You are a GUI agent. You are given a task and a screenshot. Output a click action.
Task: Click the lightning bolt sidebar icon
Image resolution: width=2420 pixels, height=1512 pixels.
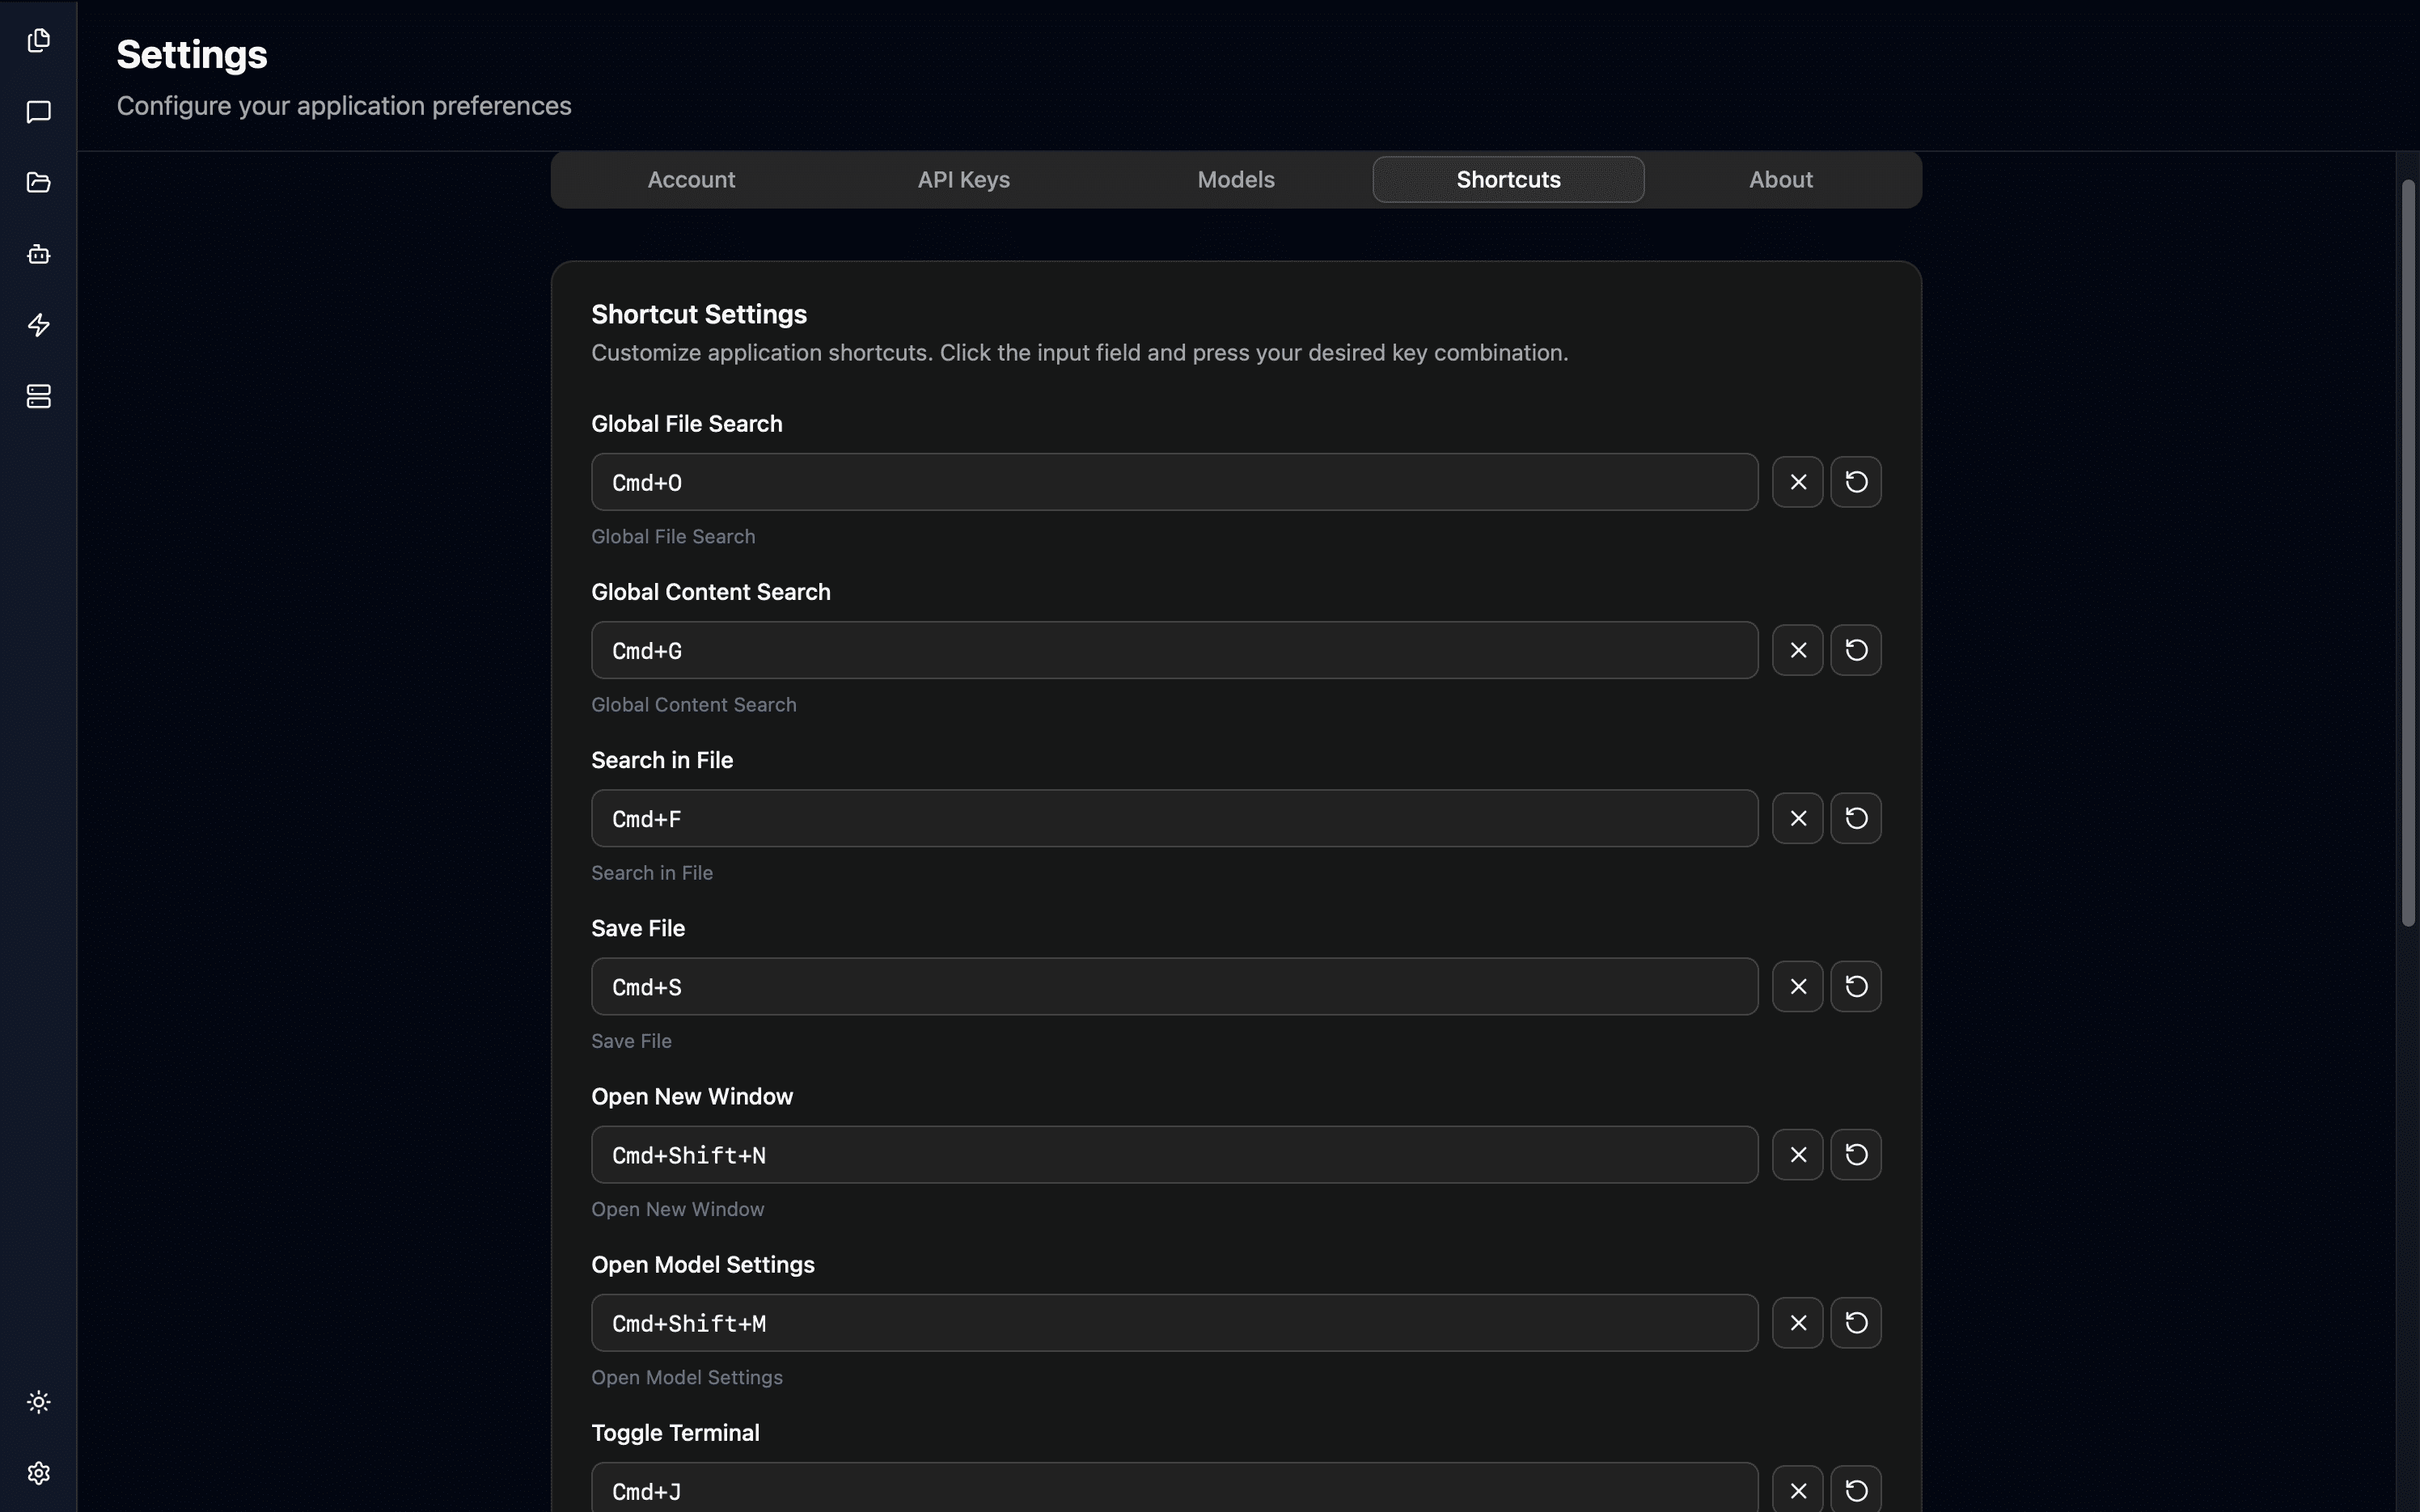pos(38,325)
